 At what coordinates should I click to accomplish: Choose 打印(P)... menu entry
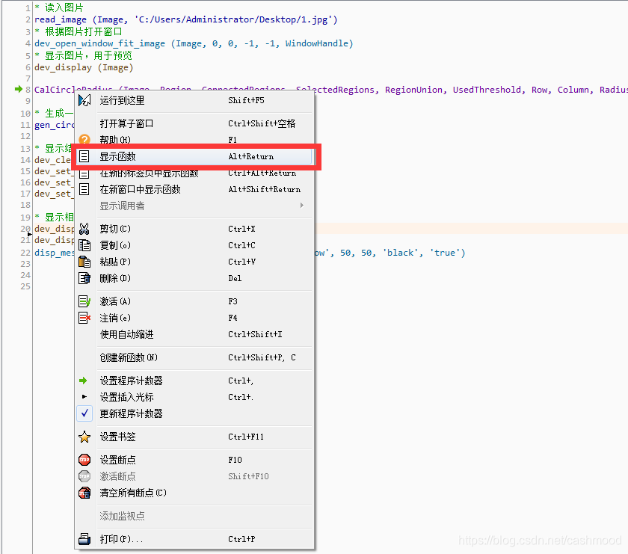194,539
